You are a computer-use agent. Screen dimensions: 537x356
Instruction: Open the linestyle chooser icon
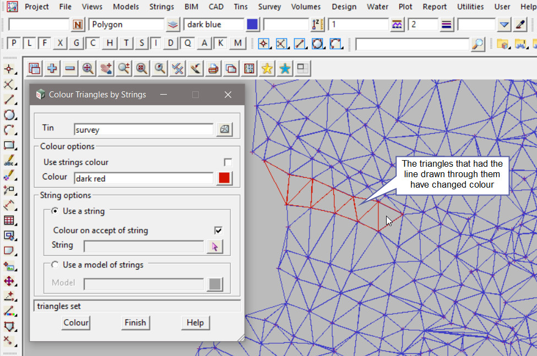click(x=397, y=25)
